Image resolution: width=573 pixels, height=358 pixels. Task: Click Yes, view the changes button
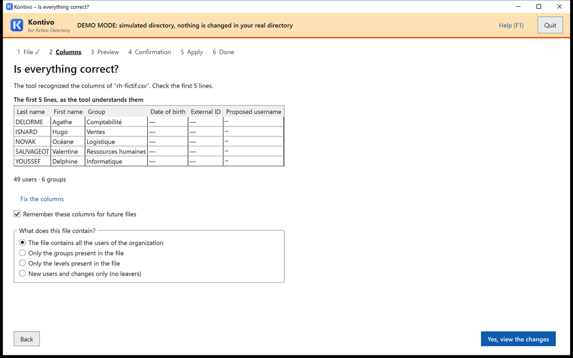click(518, 339)
